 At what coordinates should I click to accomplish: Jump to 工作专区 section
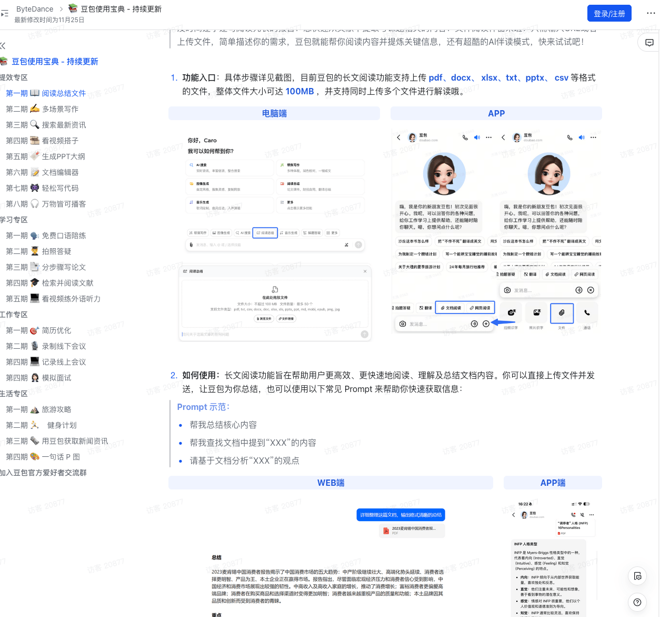[14, 315]
